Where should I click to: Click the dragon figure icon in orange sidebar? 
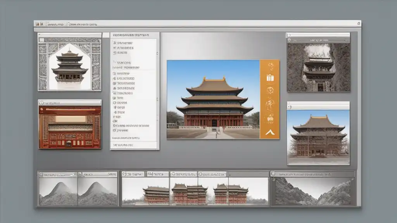tap(270, 105)
